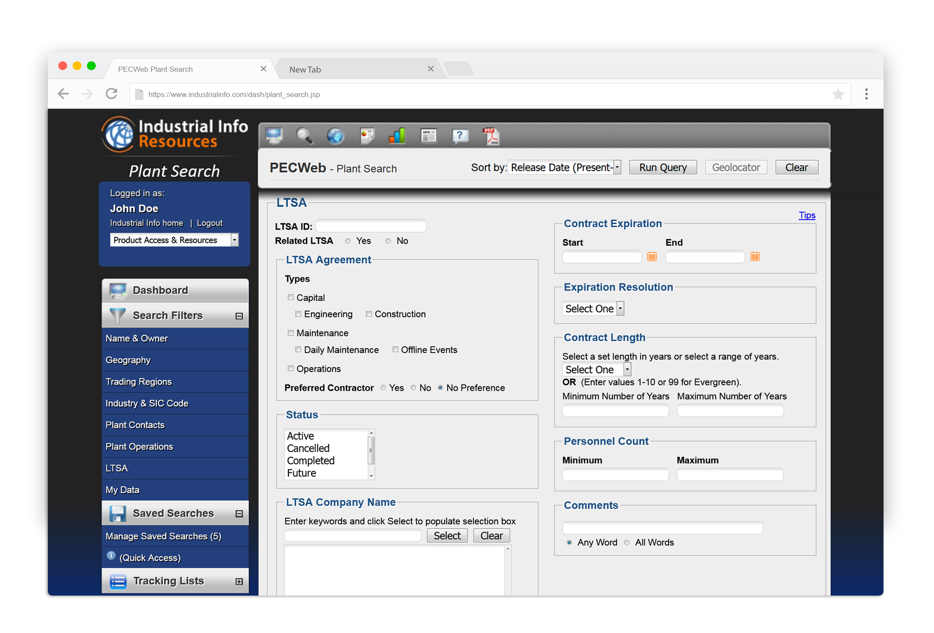
Task: Click the top Clear button
Action: 796,167
